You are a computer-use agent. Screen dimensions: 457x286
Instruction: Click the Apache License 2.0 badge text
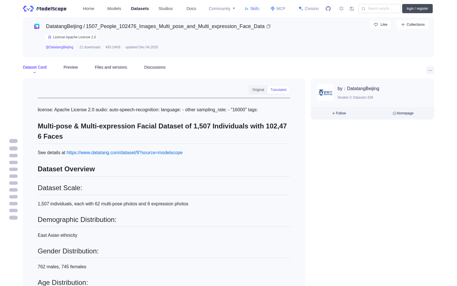click(75, 37)
